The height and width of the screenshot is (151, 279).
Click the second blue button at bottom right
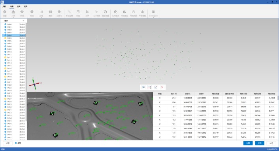click(260, 143)
